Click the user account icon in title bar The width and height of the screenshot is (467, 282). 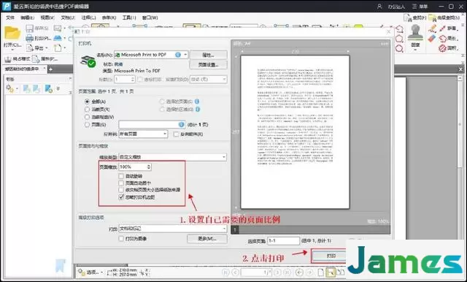379,7
